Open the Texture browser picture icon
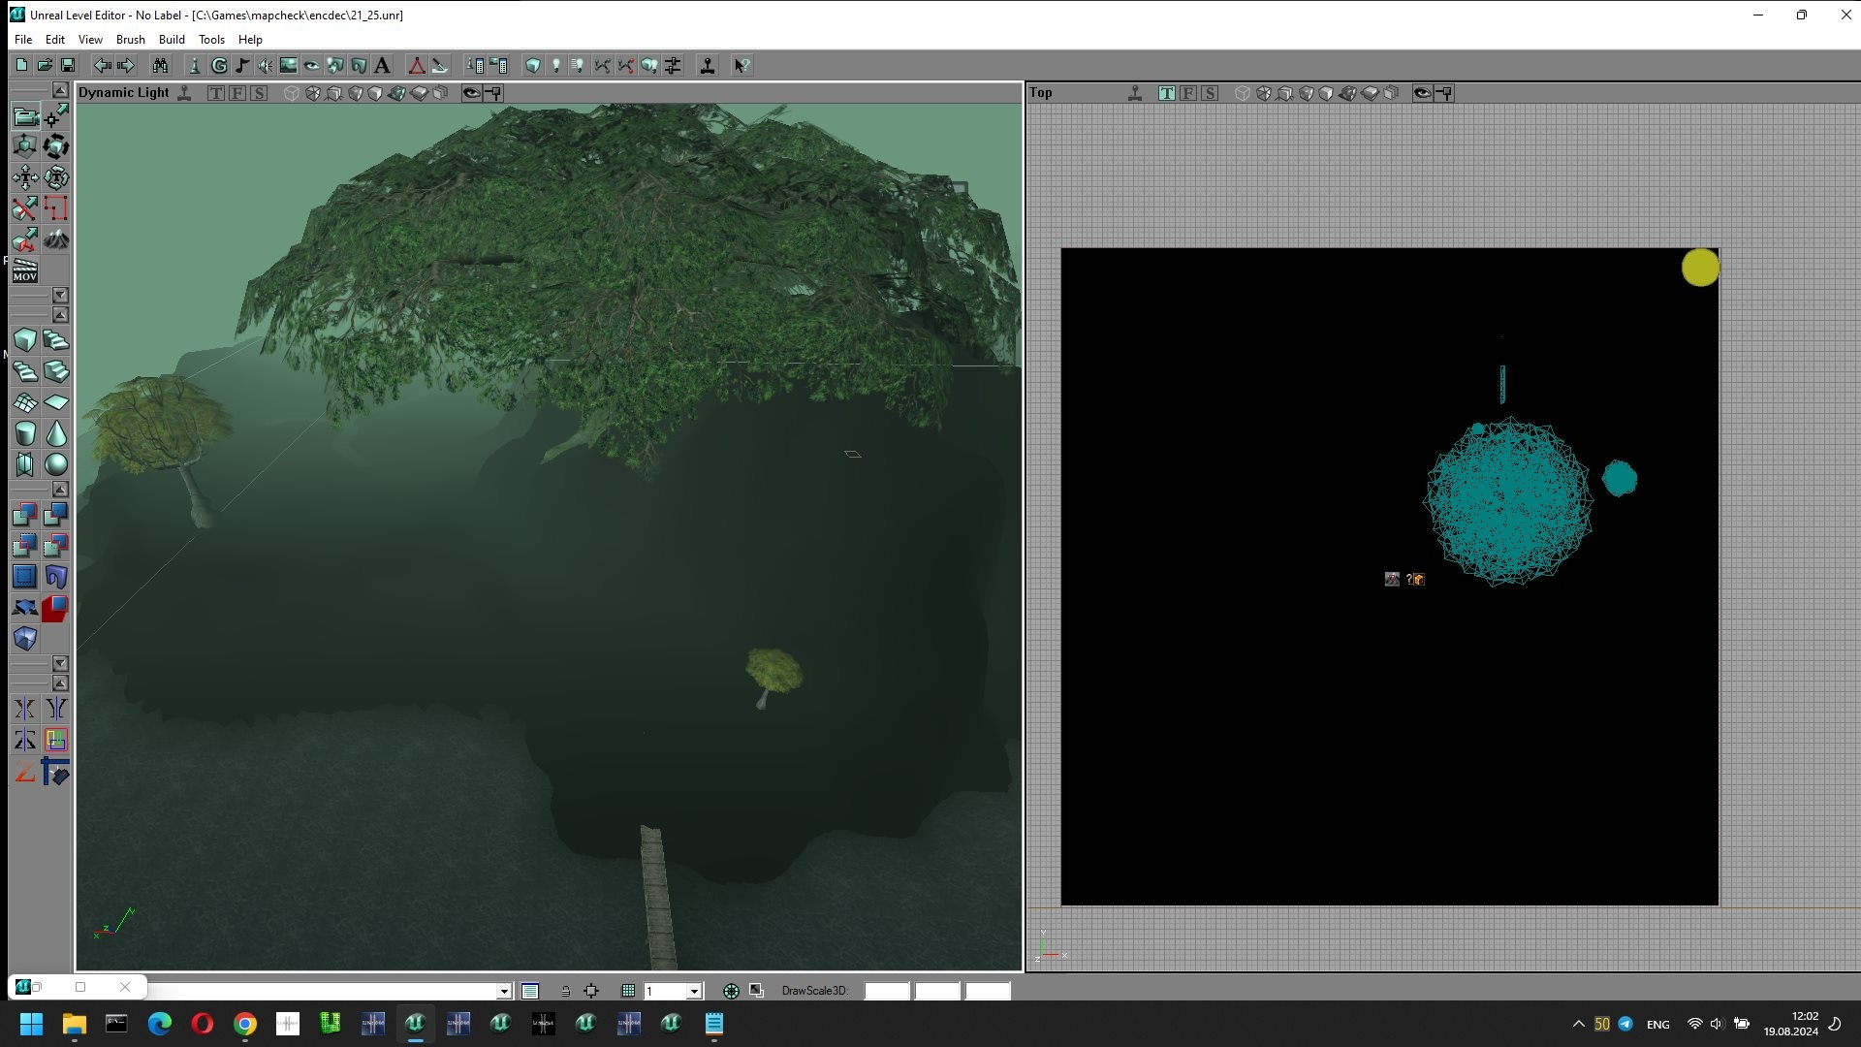 click(x=289, y=65)
